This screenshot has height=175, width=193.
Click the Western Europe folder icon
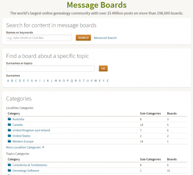coord(9,141)
